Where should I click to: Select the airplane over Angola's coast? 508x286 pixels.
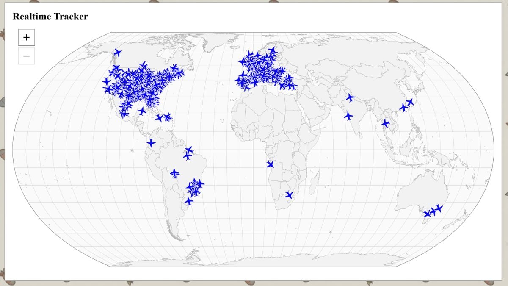[270, 164]
